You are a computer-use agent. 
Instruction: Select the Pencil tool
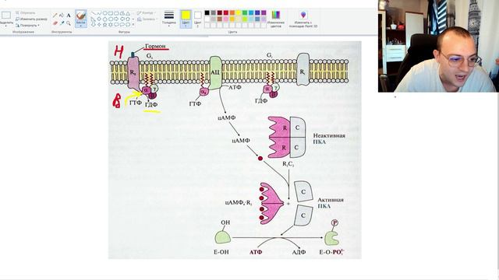pos(55,16)
